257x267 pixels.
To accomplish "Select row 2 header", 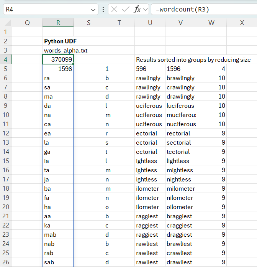I will pos(6,41).
